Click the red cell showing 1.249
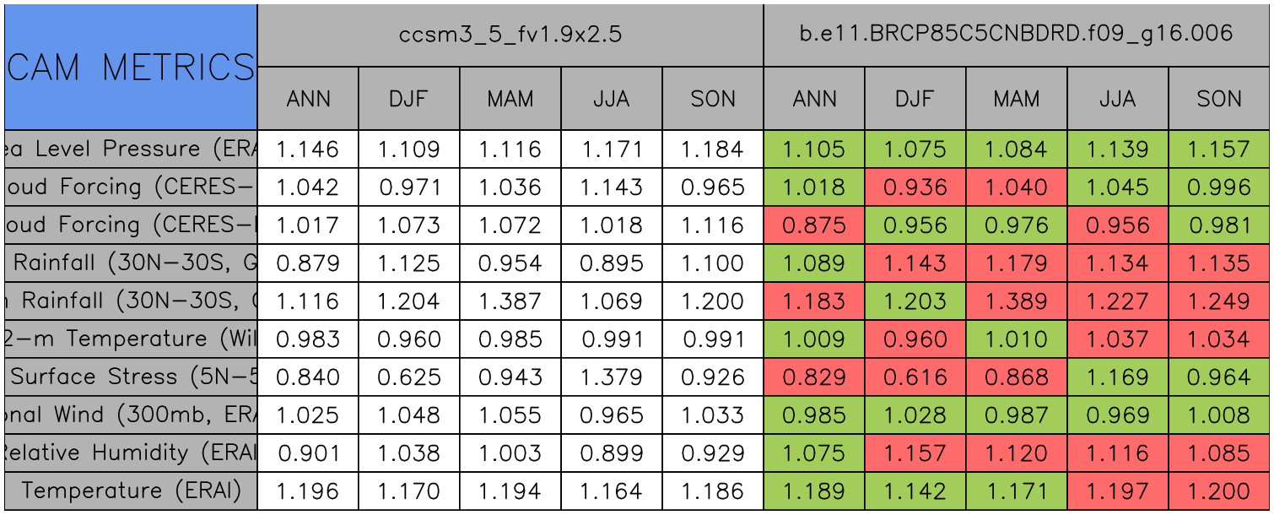 1219,301
